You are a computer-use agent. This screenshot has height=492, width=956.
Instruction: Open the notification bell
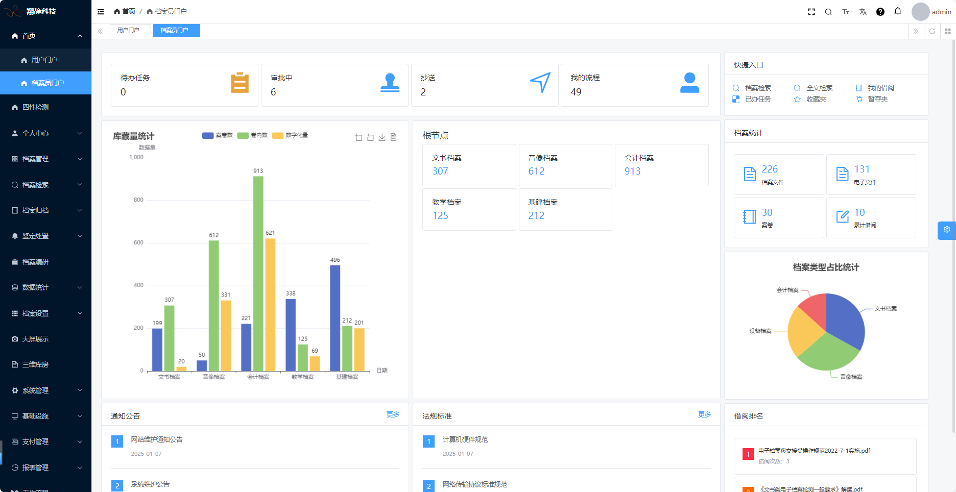(x=897, y=11)
